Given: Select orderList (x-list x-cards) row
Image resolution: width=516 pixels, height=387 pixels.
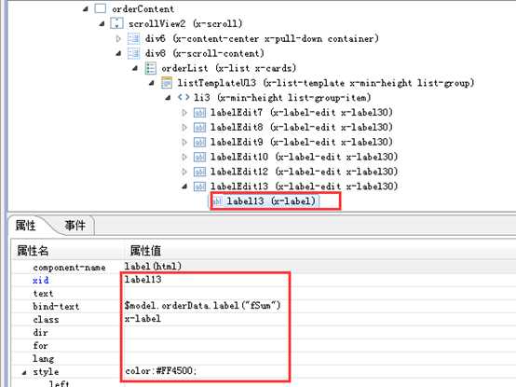Looking at the screenshot, I should 229,68.
